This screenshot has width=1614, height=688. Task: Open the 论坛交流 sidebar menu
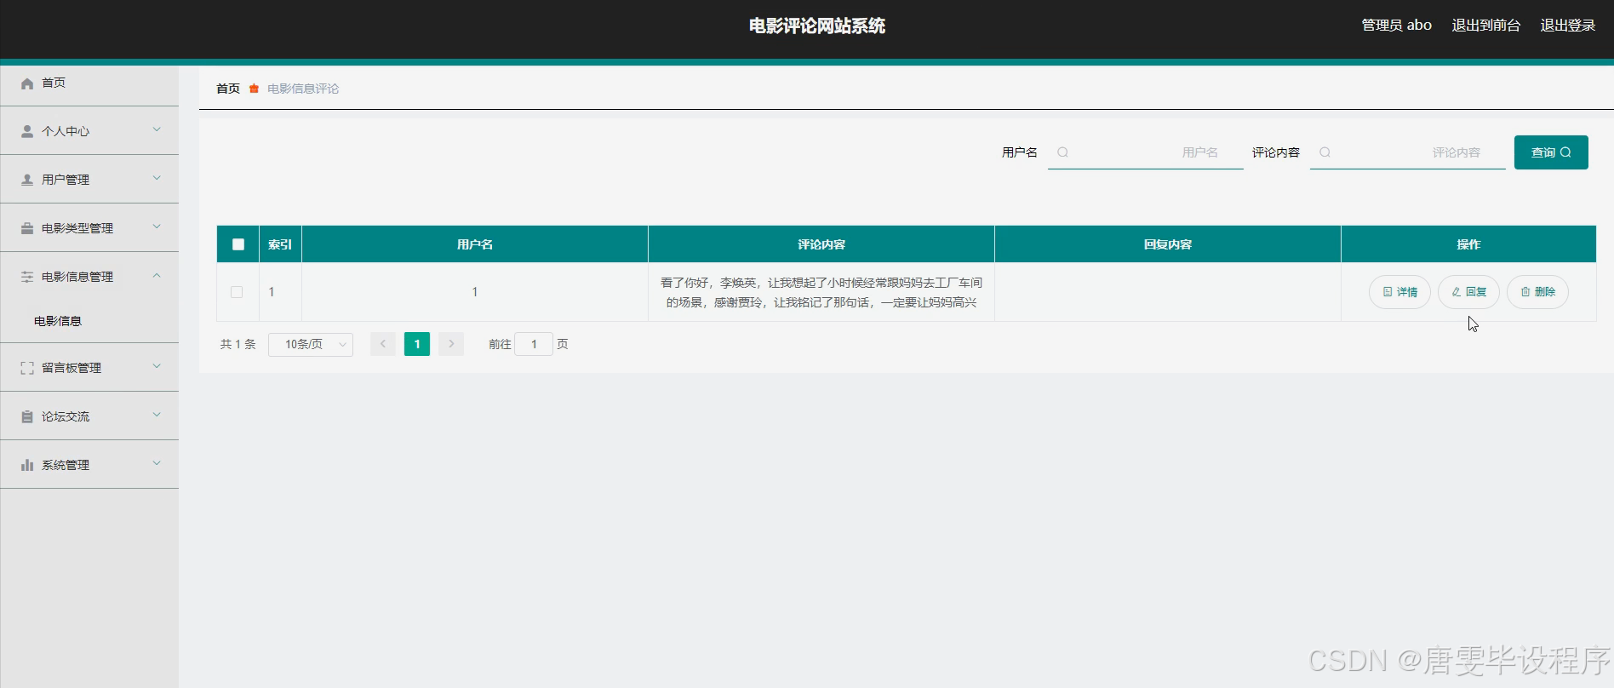coord(89,416)
